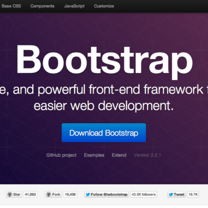The width and height of the screenshot is (208, 208).
Task: Click the Follow @twbootstrap Twitter button
Action: (107, 194)
